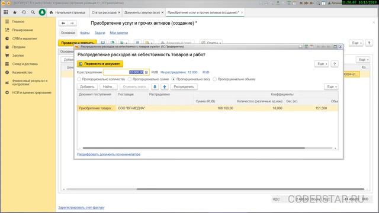The height and width of the screenshot is (213, 379).
Task: Open the global search magnifier icon
Action: tap(33, 12)
